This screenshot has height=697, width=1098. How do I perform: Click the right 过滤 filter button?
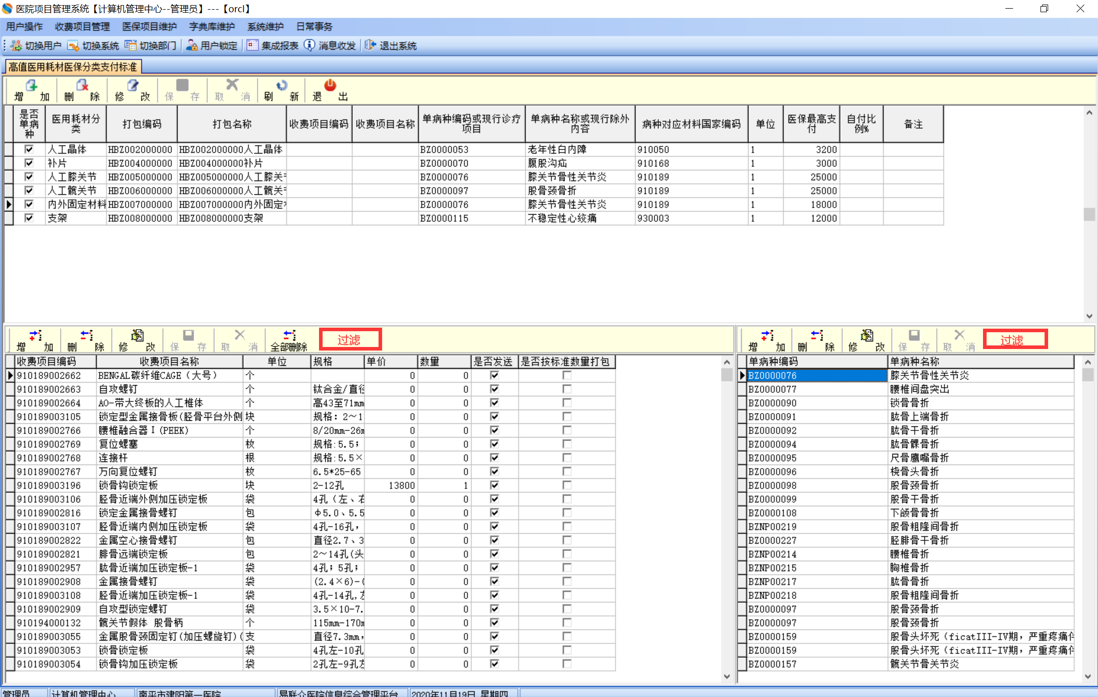pos(1015,340)
